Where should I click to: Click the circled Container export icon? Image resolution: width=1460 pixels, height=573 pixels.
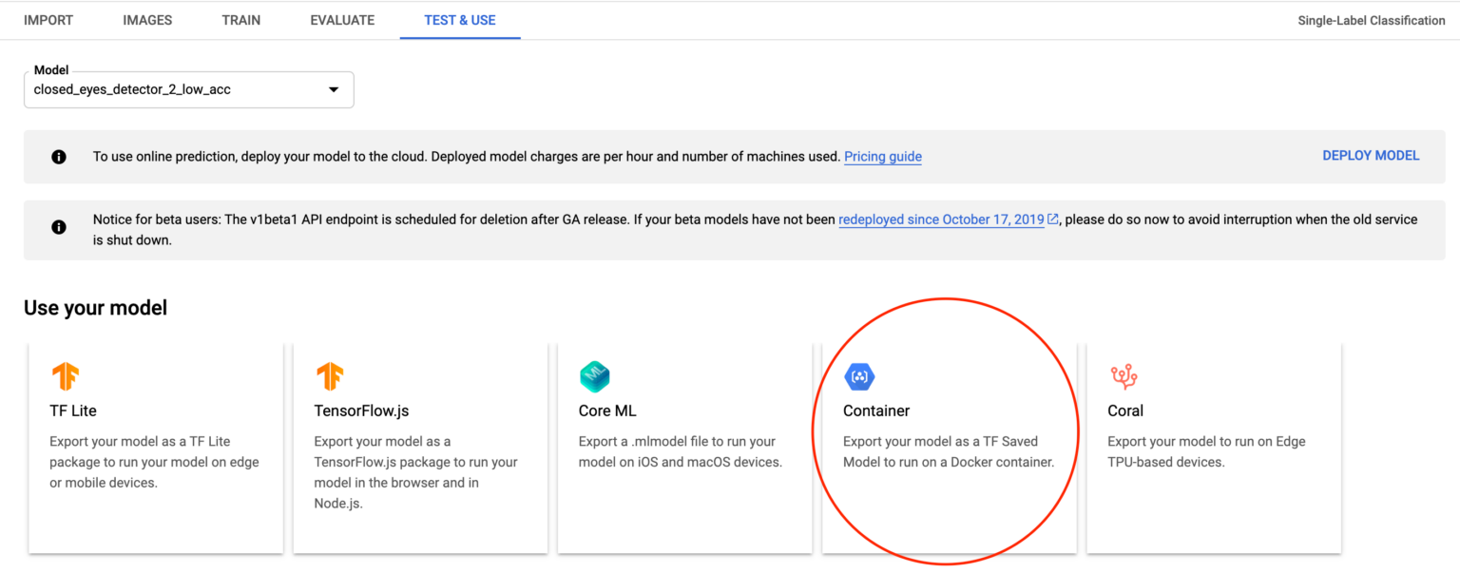click(x=859, y=376)
